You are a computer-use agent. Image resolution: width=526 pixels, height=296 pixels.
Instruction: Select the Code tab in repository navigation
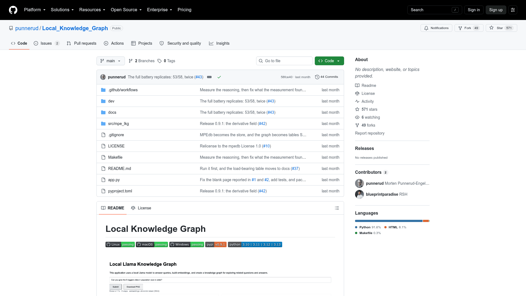click(19, 43)
